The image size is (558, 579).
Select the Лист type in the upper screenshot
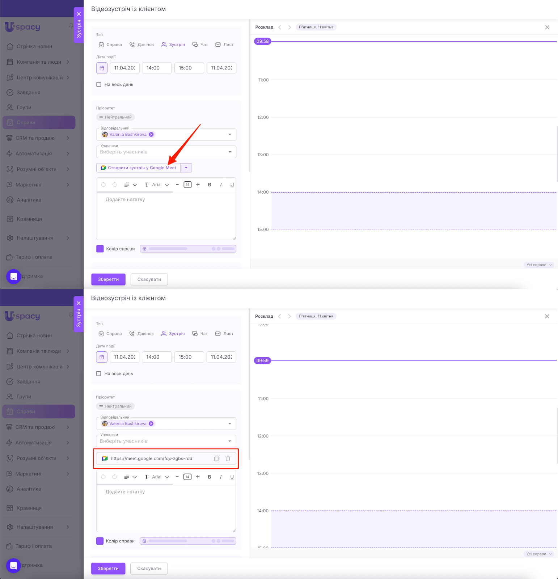[225, 45]
